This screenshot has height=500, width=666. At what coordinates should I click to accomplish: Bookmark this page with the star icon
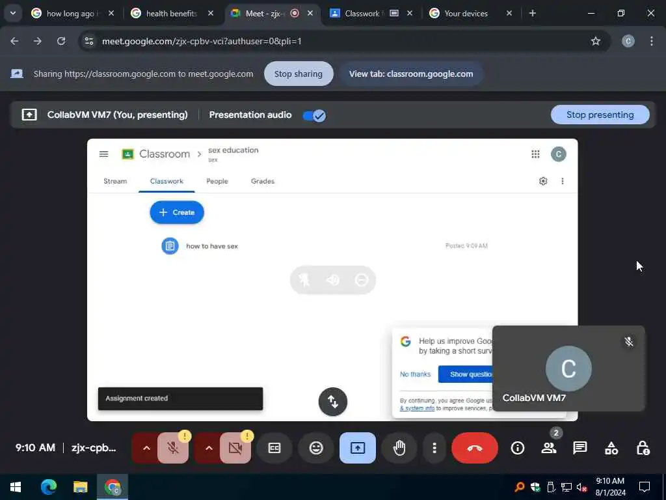coord(596,41)
